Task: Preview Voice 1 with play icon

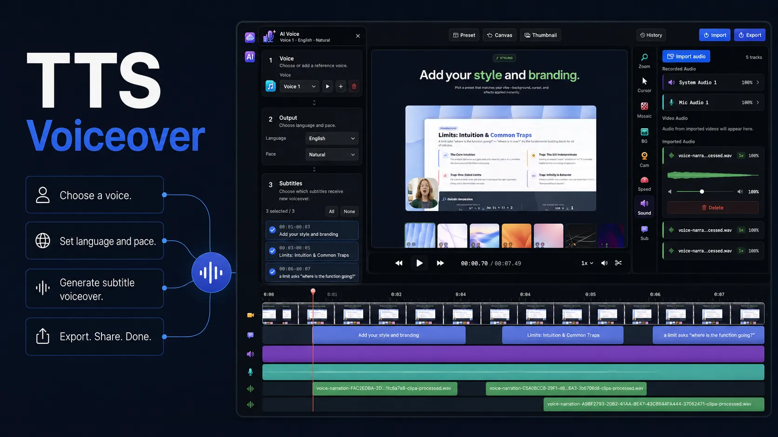Action: [x=328, y=86]
